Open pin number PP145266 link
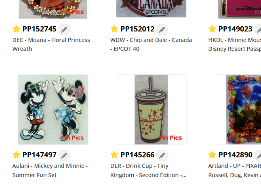 click(x=137, y=155)
